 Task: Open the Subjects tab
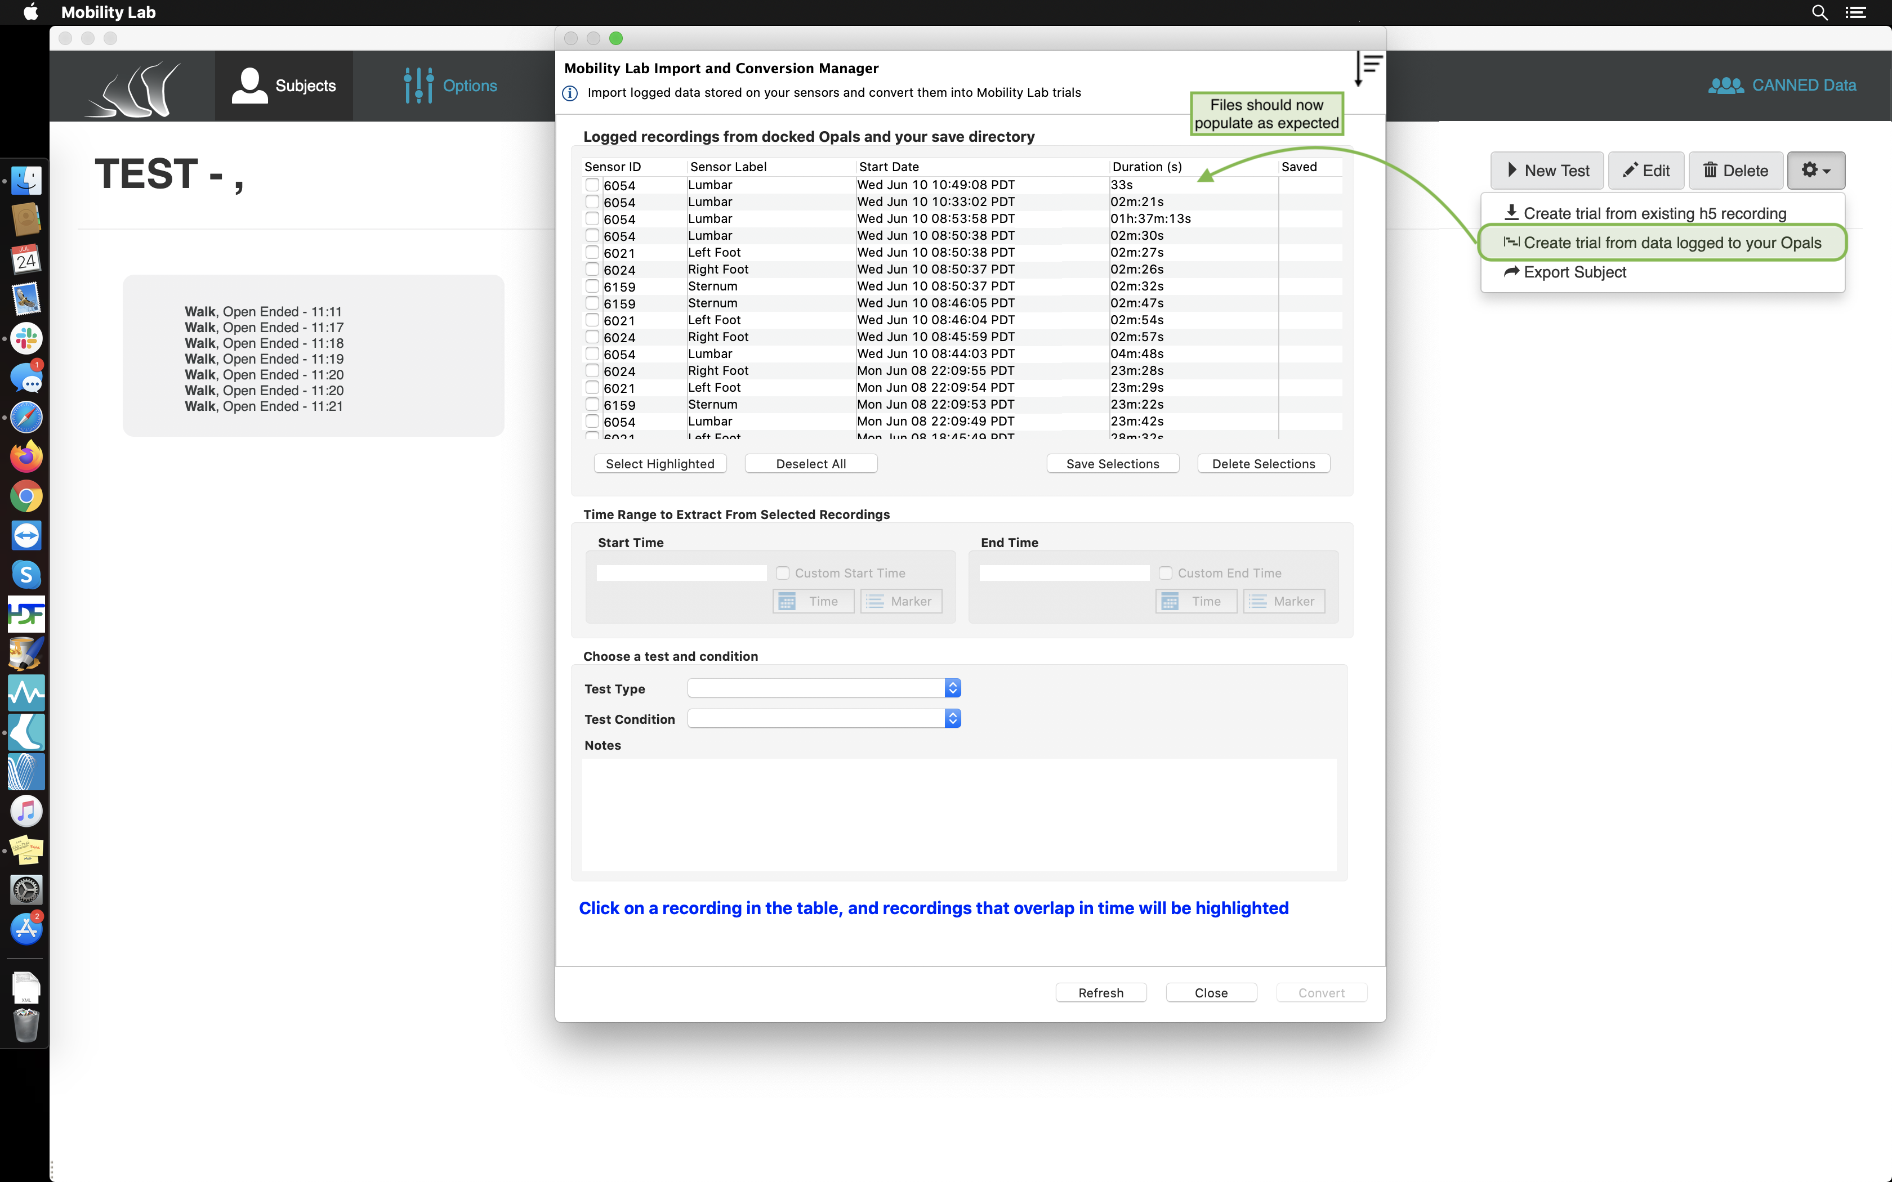click(284, 86)
